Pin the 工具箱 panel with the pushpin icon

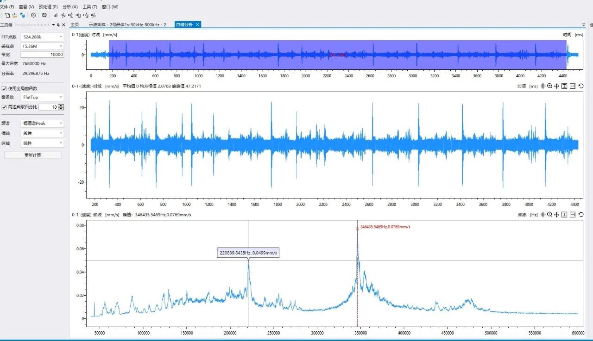(x=58, y=25)
